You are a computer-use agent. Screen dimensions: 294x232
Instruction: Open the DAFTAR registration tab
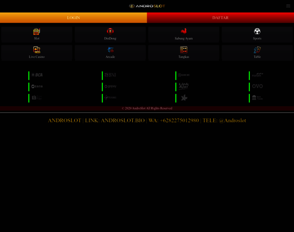point(220,18)
